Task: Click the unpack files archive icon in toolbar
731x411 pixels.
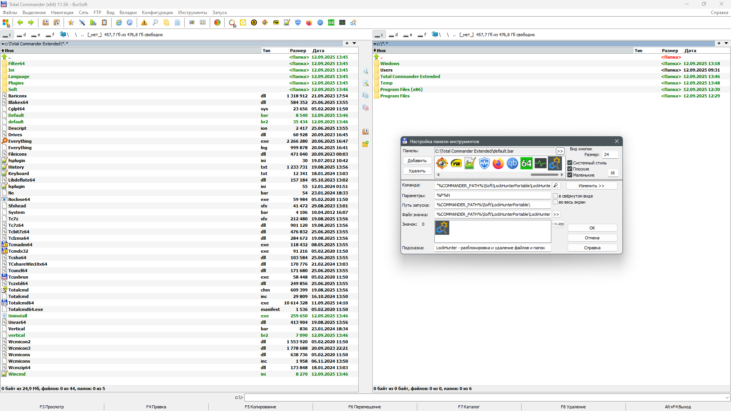Action: tap(57, 22)
